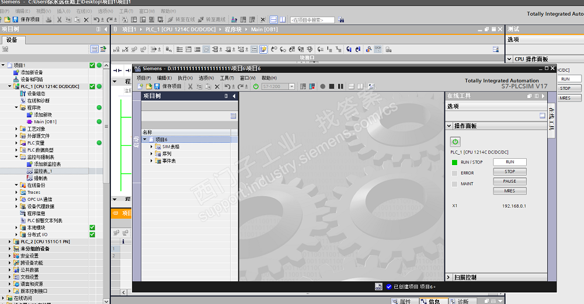Click the table view icon in PLCSIM project tree
Image resolution: width=584 pixels, height=304 pixels.
(x=233, y=116)
